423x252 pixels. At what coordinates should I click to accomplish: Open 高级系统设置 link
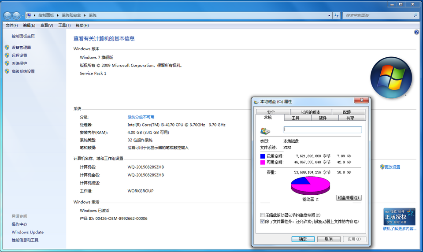[x=23, y=71]
